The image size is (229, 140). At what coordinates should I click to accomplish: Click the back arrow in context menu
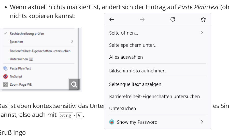(x=111, y=20)
